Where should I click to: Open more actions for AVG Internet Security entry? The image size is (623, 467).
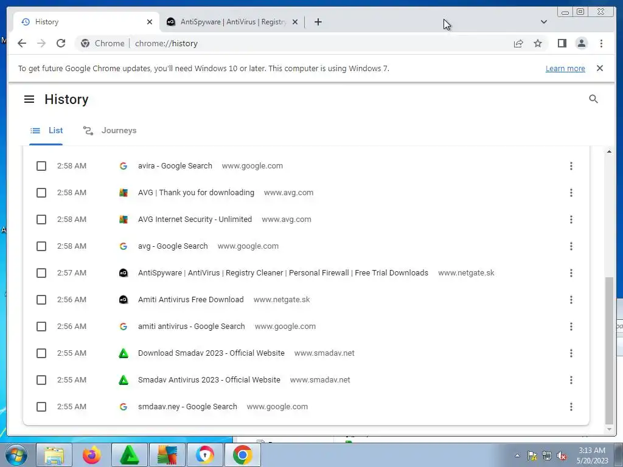[571, 219]
